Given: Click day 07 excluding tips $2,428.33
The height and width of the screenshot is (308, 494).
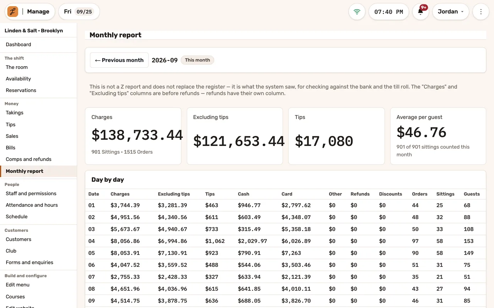Looking at the screenshot, I should pyautogui.click(x=173, y=277).
